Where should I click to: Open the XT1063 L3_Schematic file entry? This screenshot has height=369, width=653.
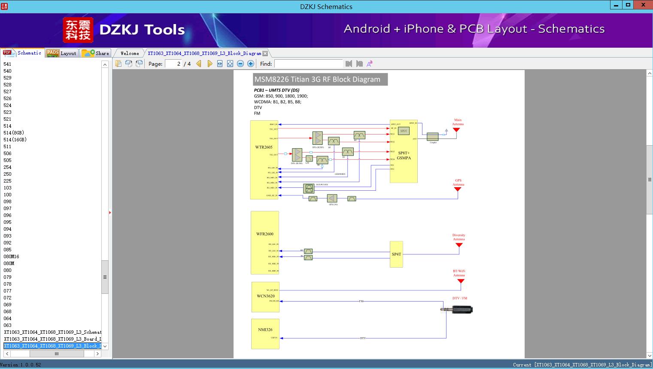click(52, 332)
